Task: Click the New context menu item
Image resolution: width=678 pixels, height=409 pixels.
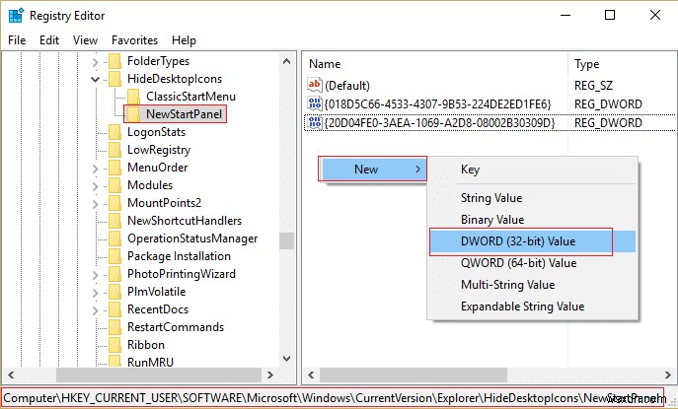Action: 373,169
